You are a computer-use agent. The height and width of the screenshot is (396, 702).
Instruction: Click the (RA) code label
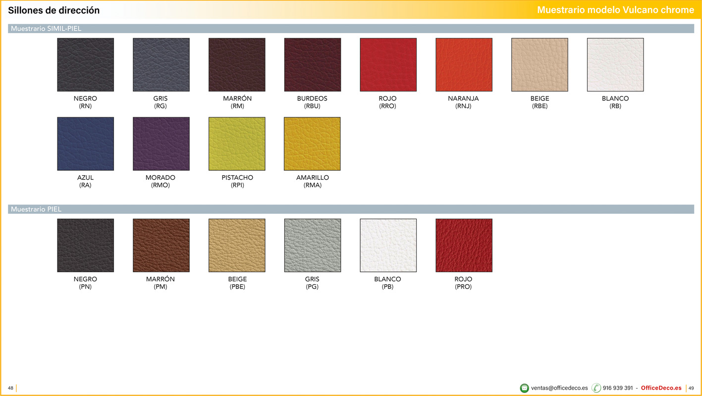click(85, 185)
